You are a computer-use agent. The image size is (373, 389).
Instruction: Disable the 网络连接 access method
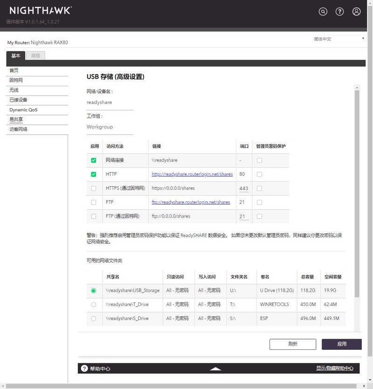click(x=93, y=160)
